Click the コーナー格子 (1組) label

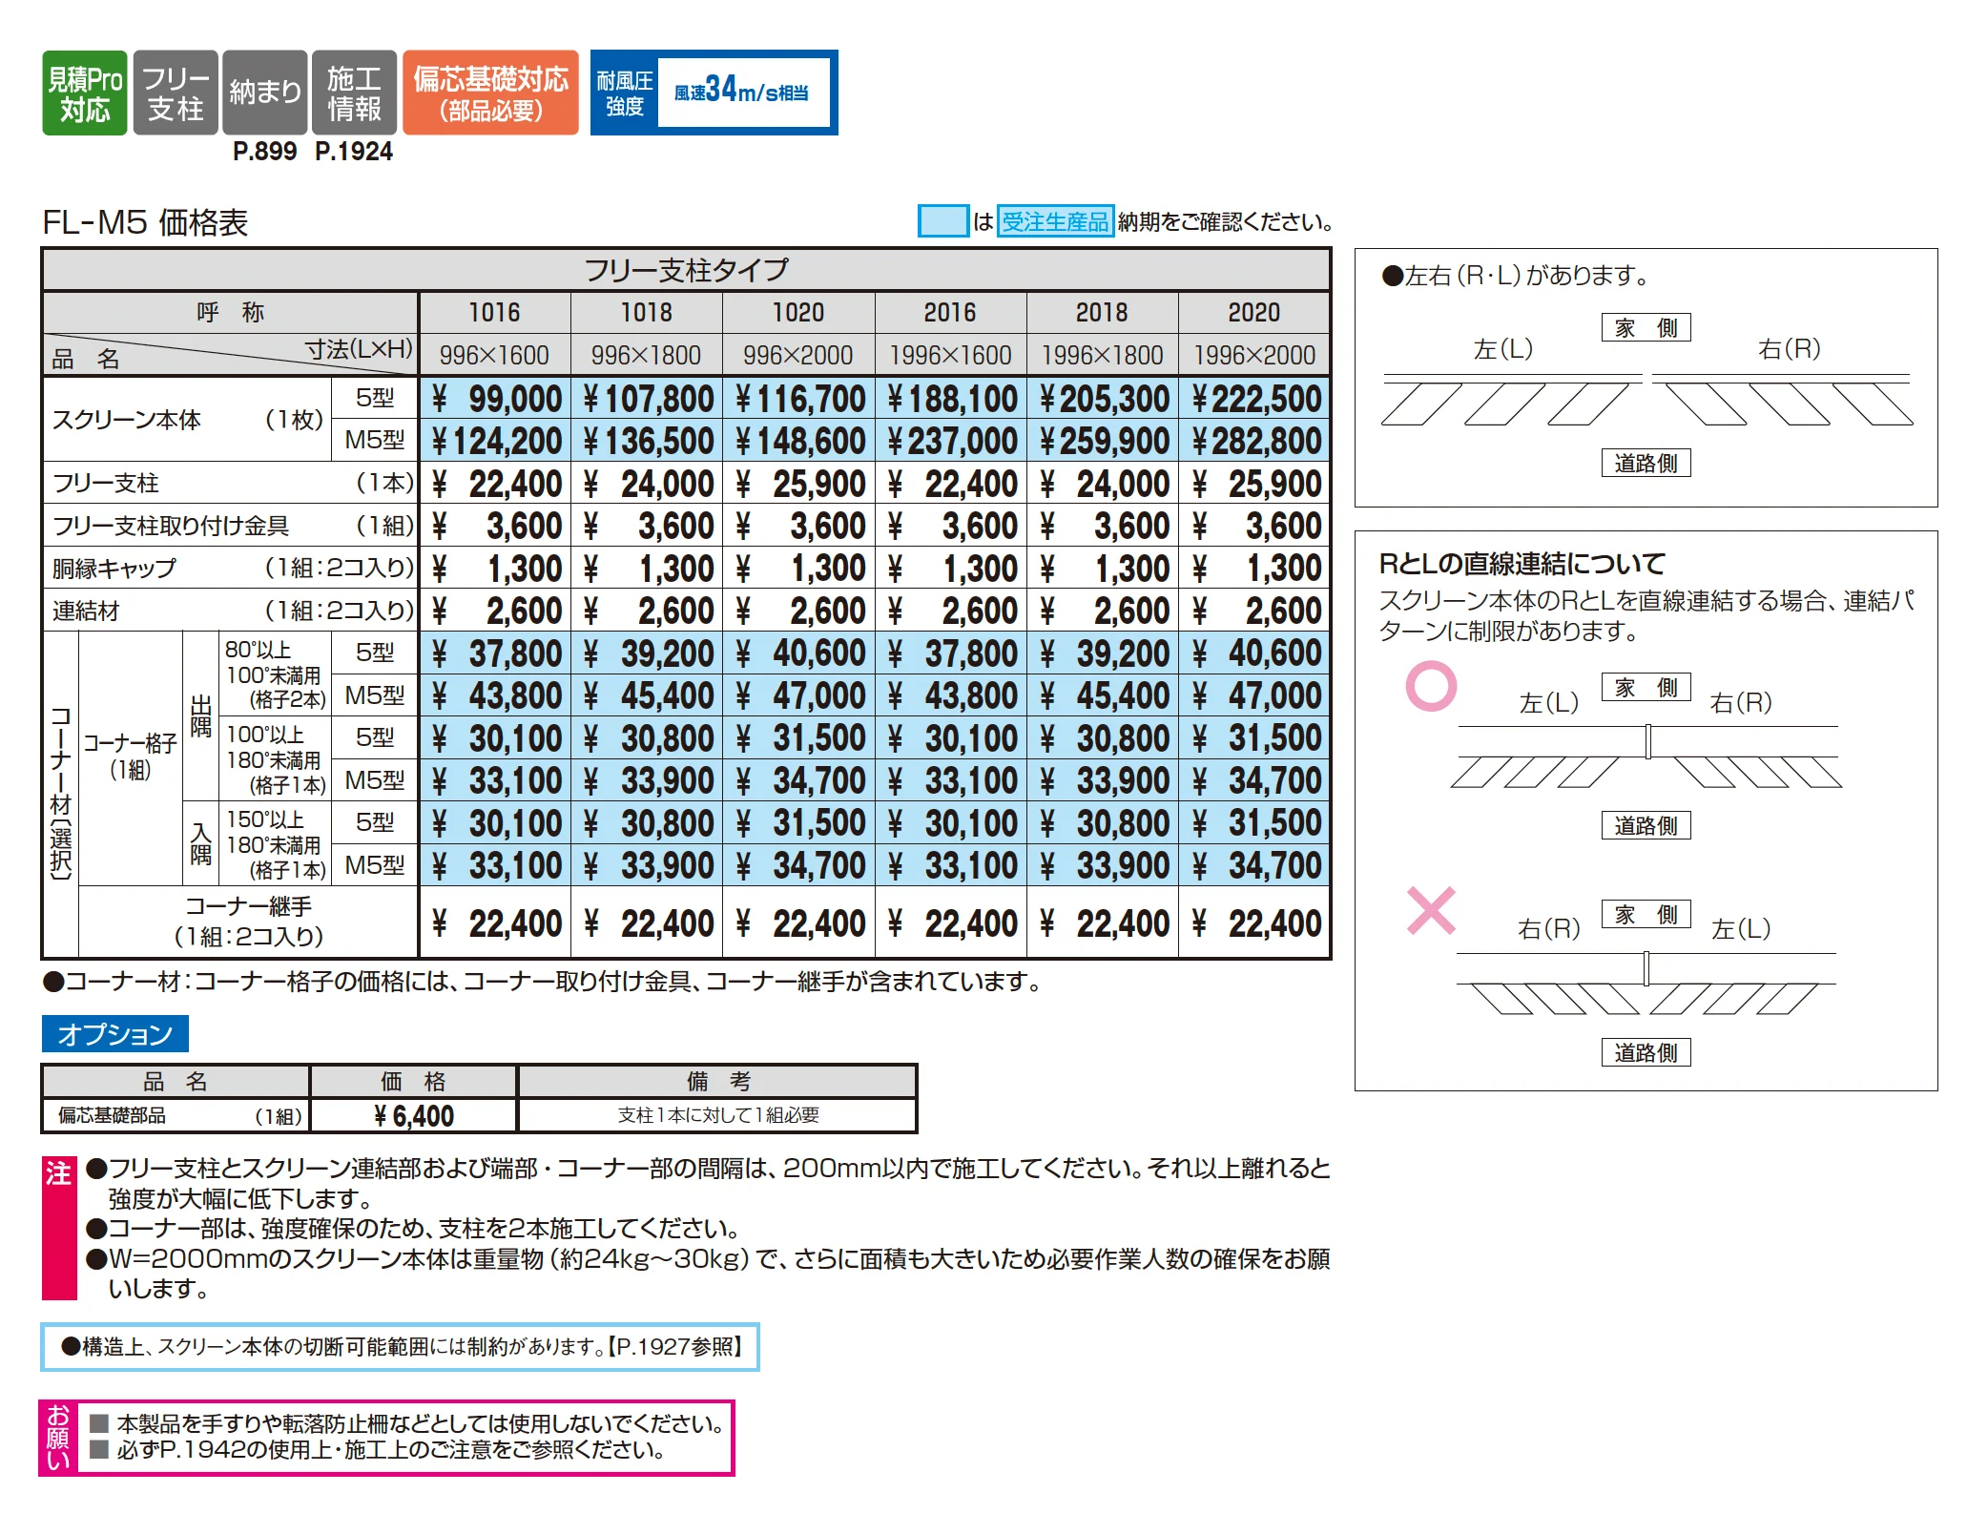coord(130,757)
